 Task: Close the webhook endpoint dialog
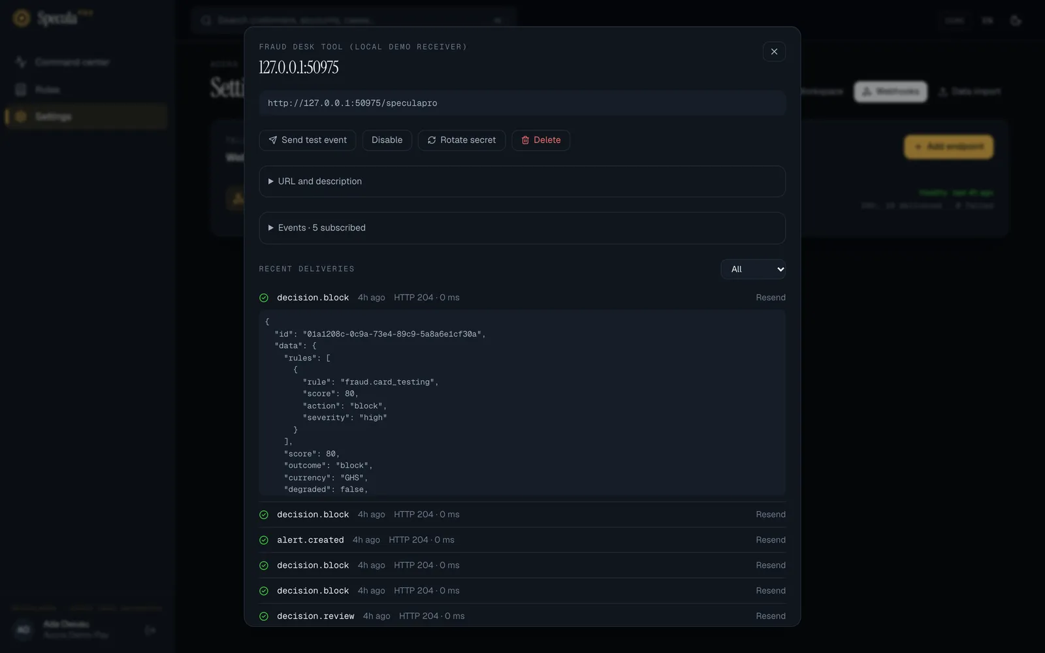(774, 52)
